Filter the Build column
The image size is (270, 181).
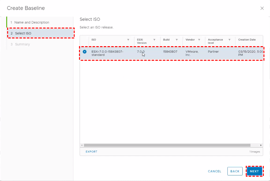177,40
